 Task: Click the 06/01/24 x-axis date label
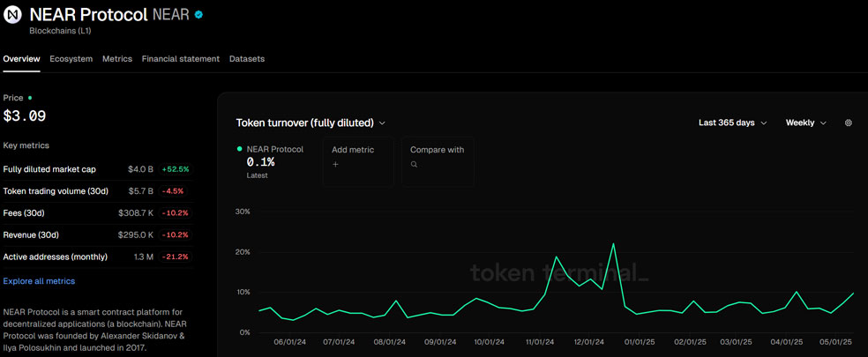tap(290, 343)
